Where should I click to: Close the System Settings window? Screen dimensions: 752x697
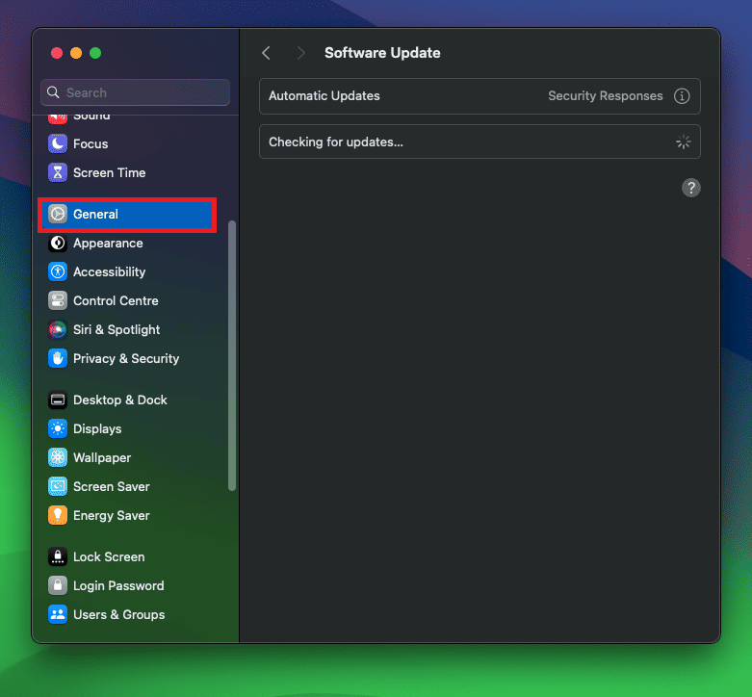pos(57,53)
